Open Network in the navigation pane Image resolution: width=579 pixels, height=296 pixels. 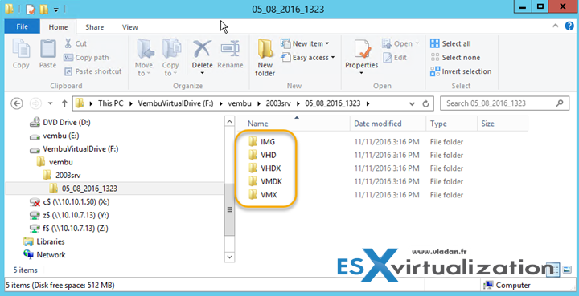pyautogui.click(x=44, y=255)
